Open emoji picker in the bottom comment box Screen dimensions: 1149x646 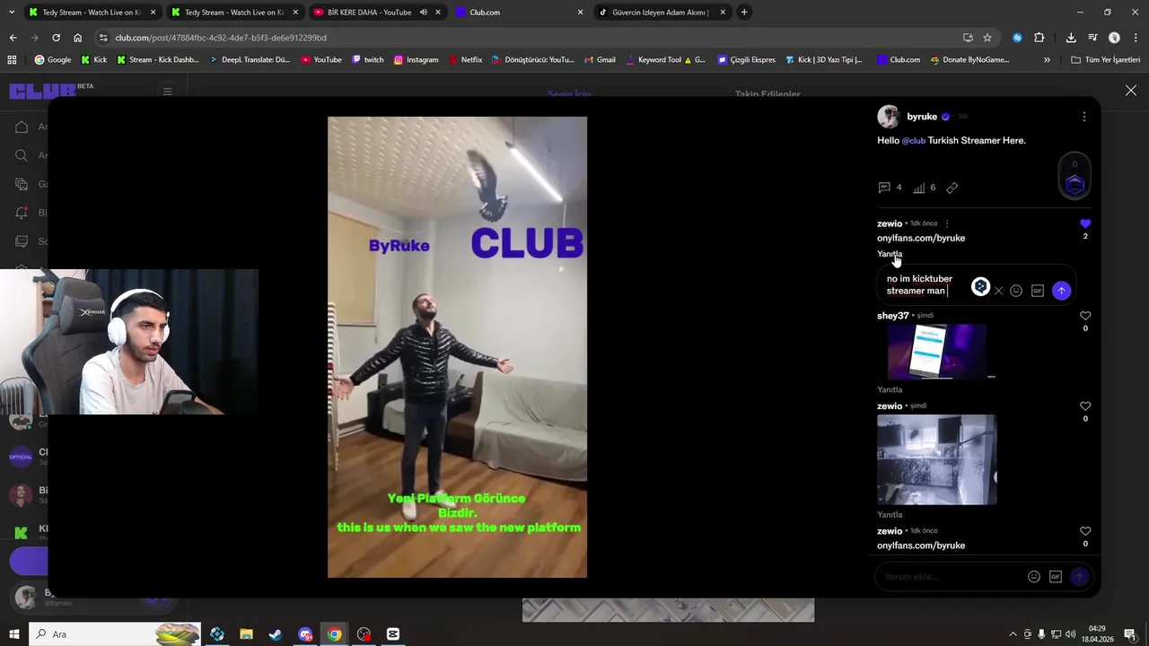pyautogui.click(x=1034, y=577)
